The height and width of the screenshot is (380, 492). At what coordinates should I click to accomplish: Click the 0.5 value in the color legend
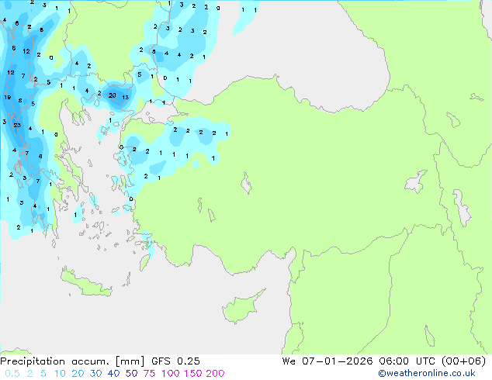pyautogui.click(x=12, y=374)
